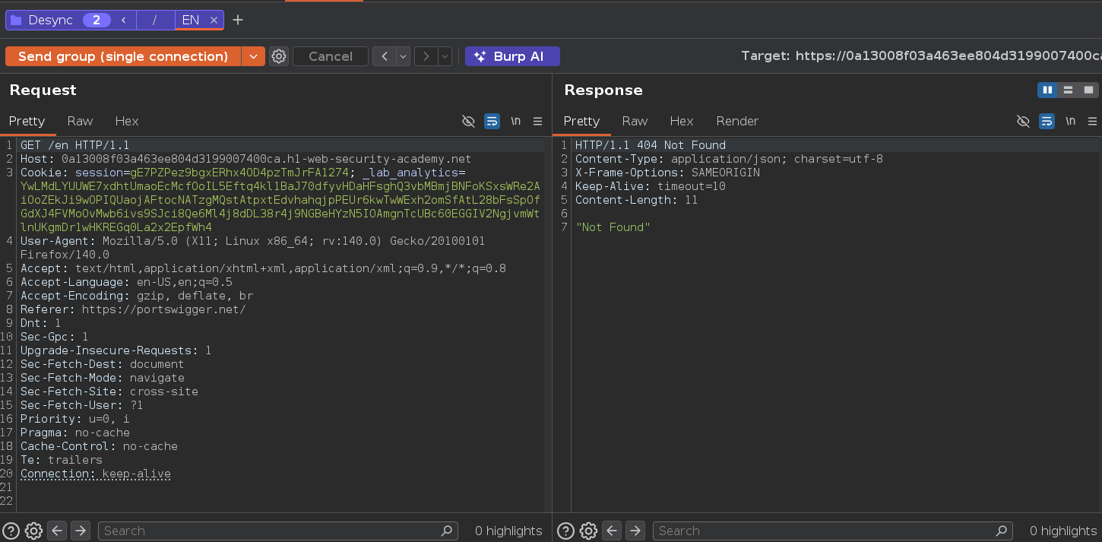Click Send group (single connection) button

pyautogui.click(x=123, y=56)
